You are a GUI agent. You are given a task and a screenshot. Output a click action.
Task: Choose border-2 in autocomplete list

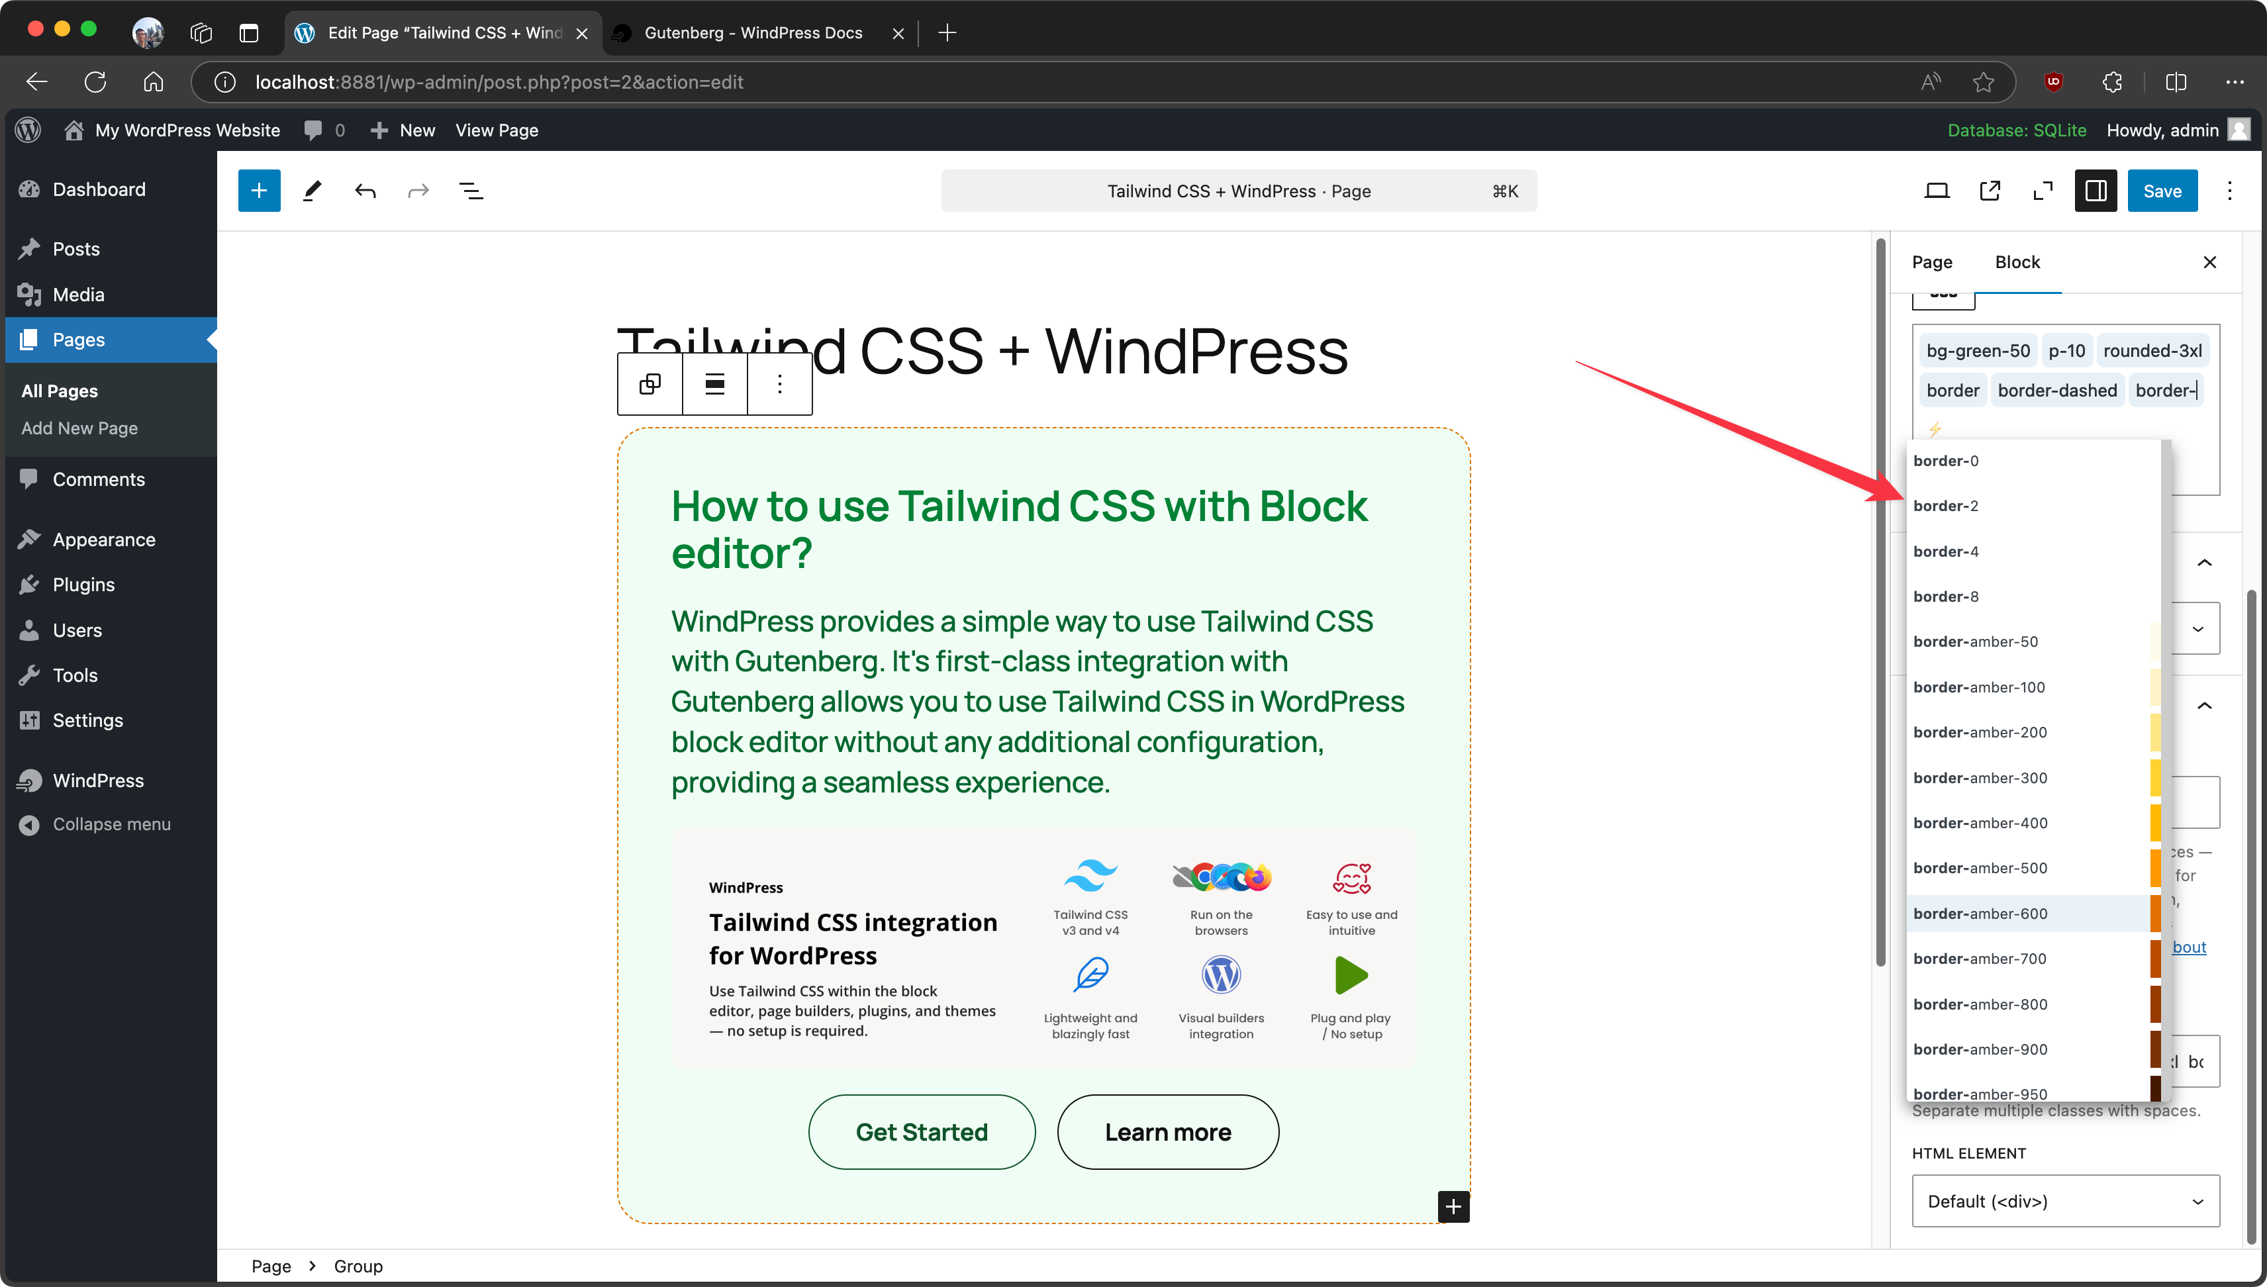coord(1945,506)
